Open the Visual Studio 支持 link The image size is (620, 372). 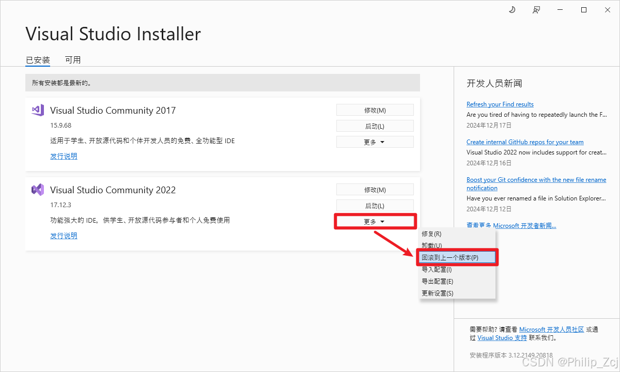coord(502,338)
